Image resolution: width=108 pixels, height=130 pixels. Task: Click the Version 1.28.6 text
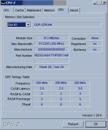[92, 115]
